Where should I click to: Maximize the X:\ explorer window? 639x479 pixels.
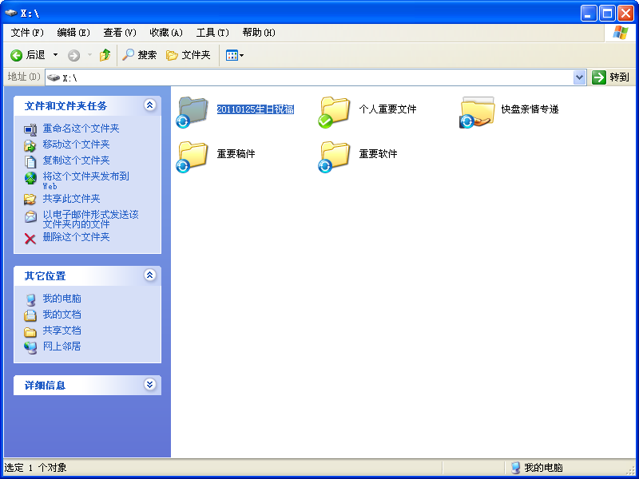[x=607, y=14]
